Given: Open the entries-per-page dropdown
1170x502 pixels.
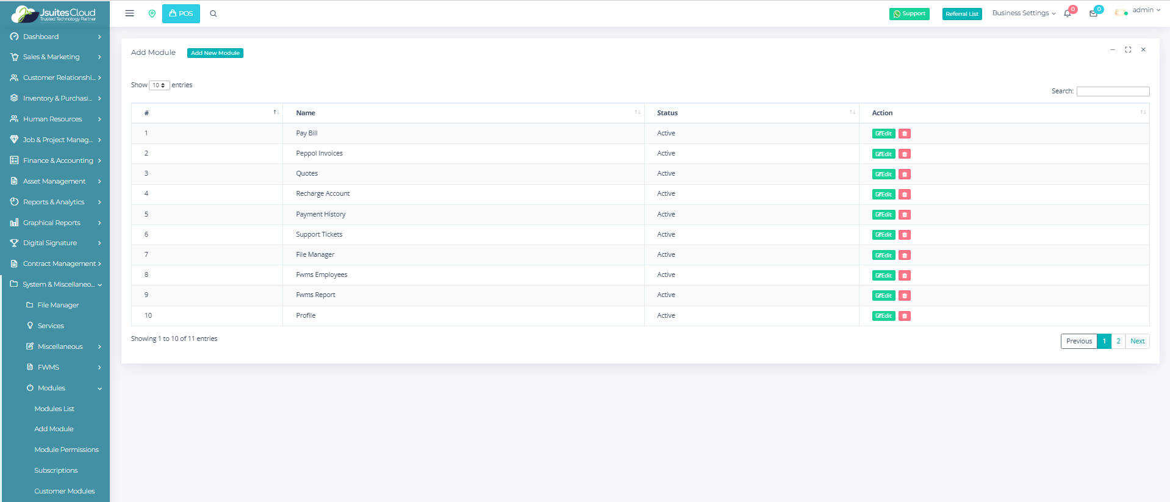Looking at the screenshot, I should [x=159, y=85].
